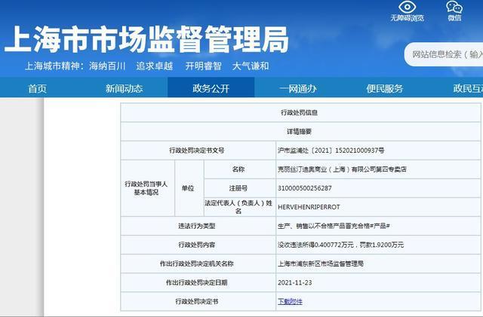Select document number 沪市监浦处〔2021〕152021000937号
This screenshot has width=483, height=317.
pos(331,151)
